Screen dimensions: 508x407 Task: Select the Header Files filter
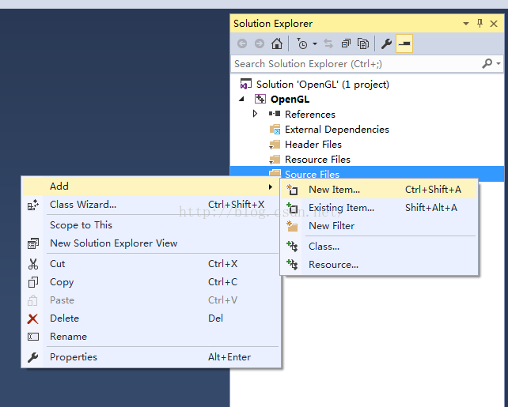coord(313,145)
